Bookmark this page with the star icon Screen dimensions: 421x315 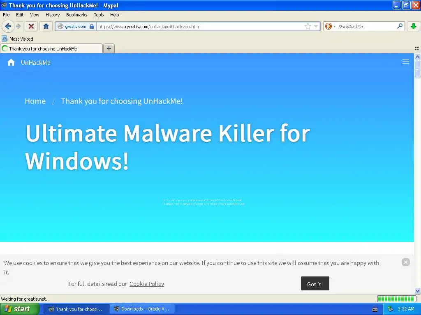coord(308,26)
